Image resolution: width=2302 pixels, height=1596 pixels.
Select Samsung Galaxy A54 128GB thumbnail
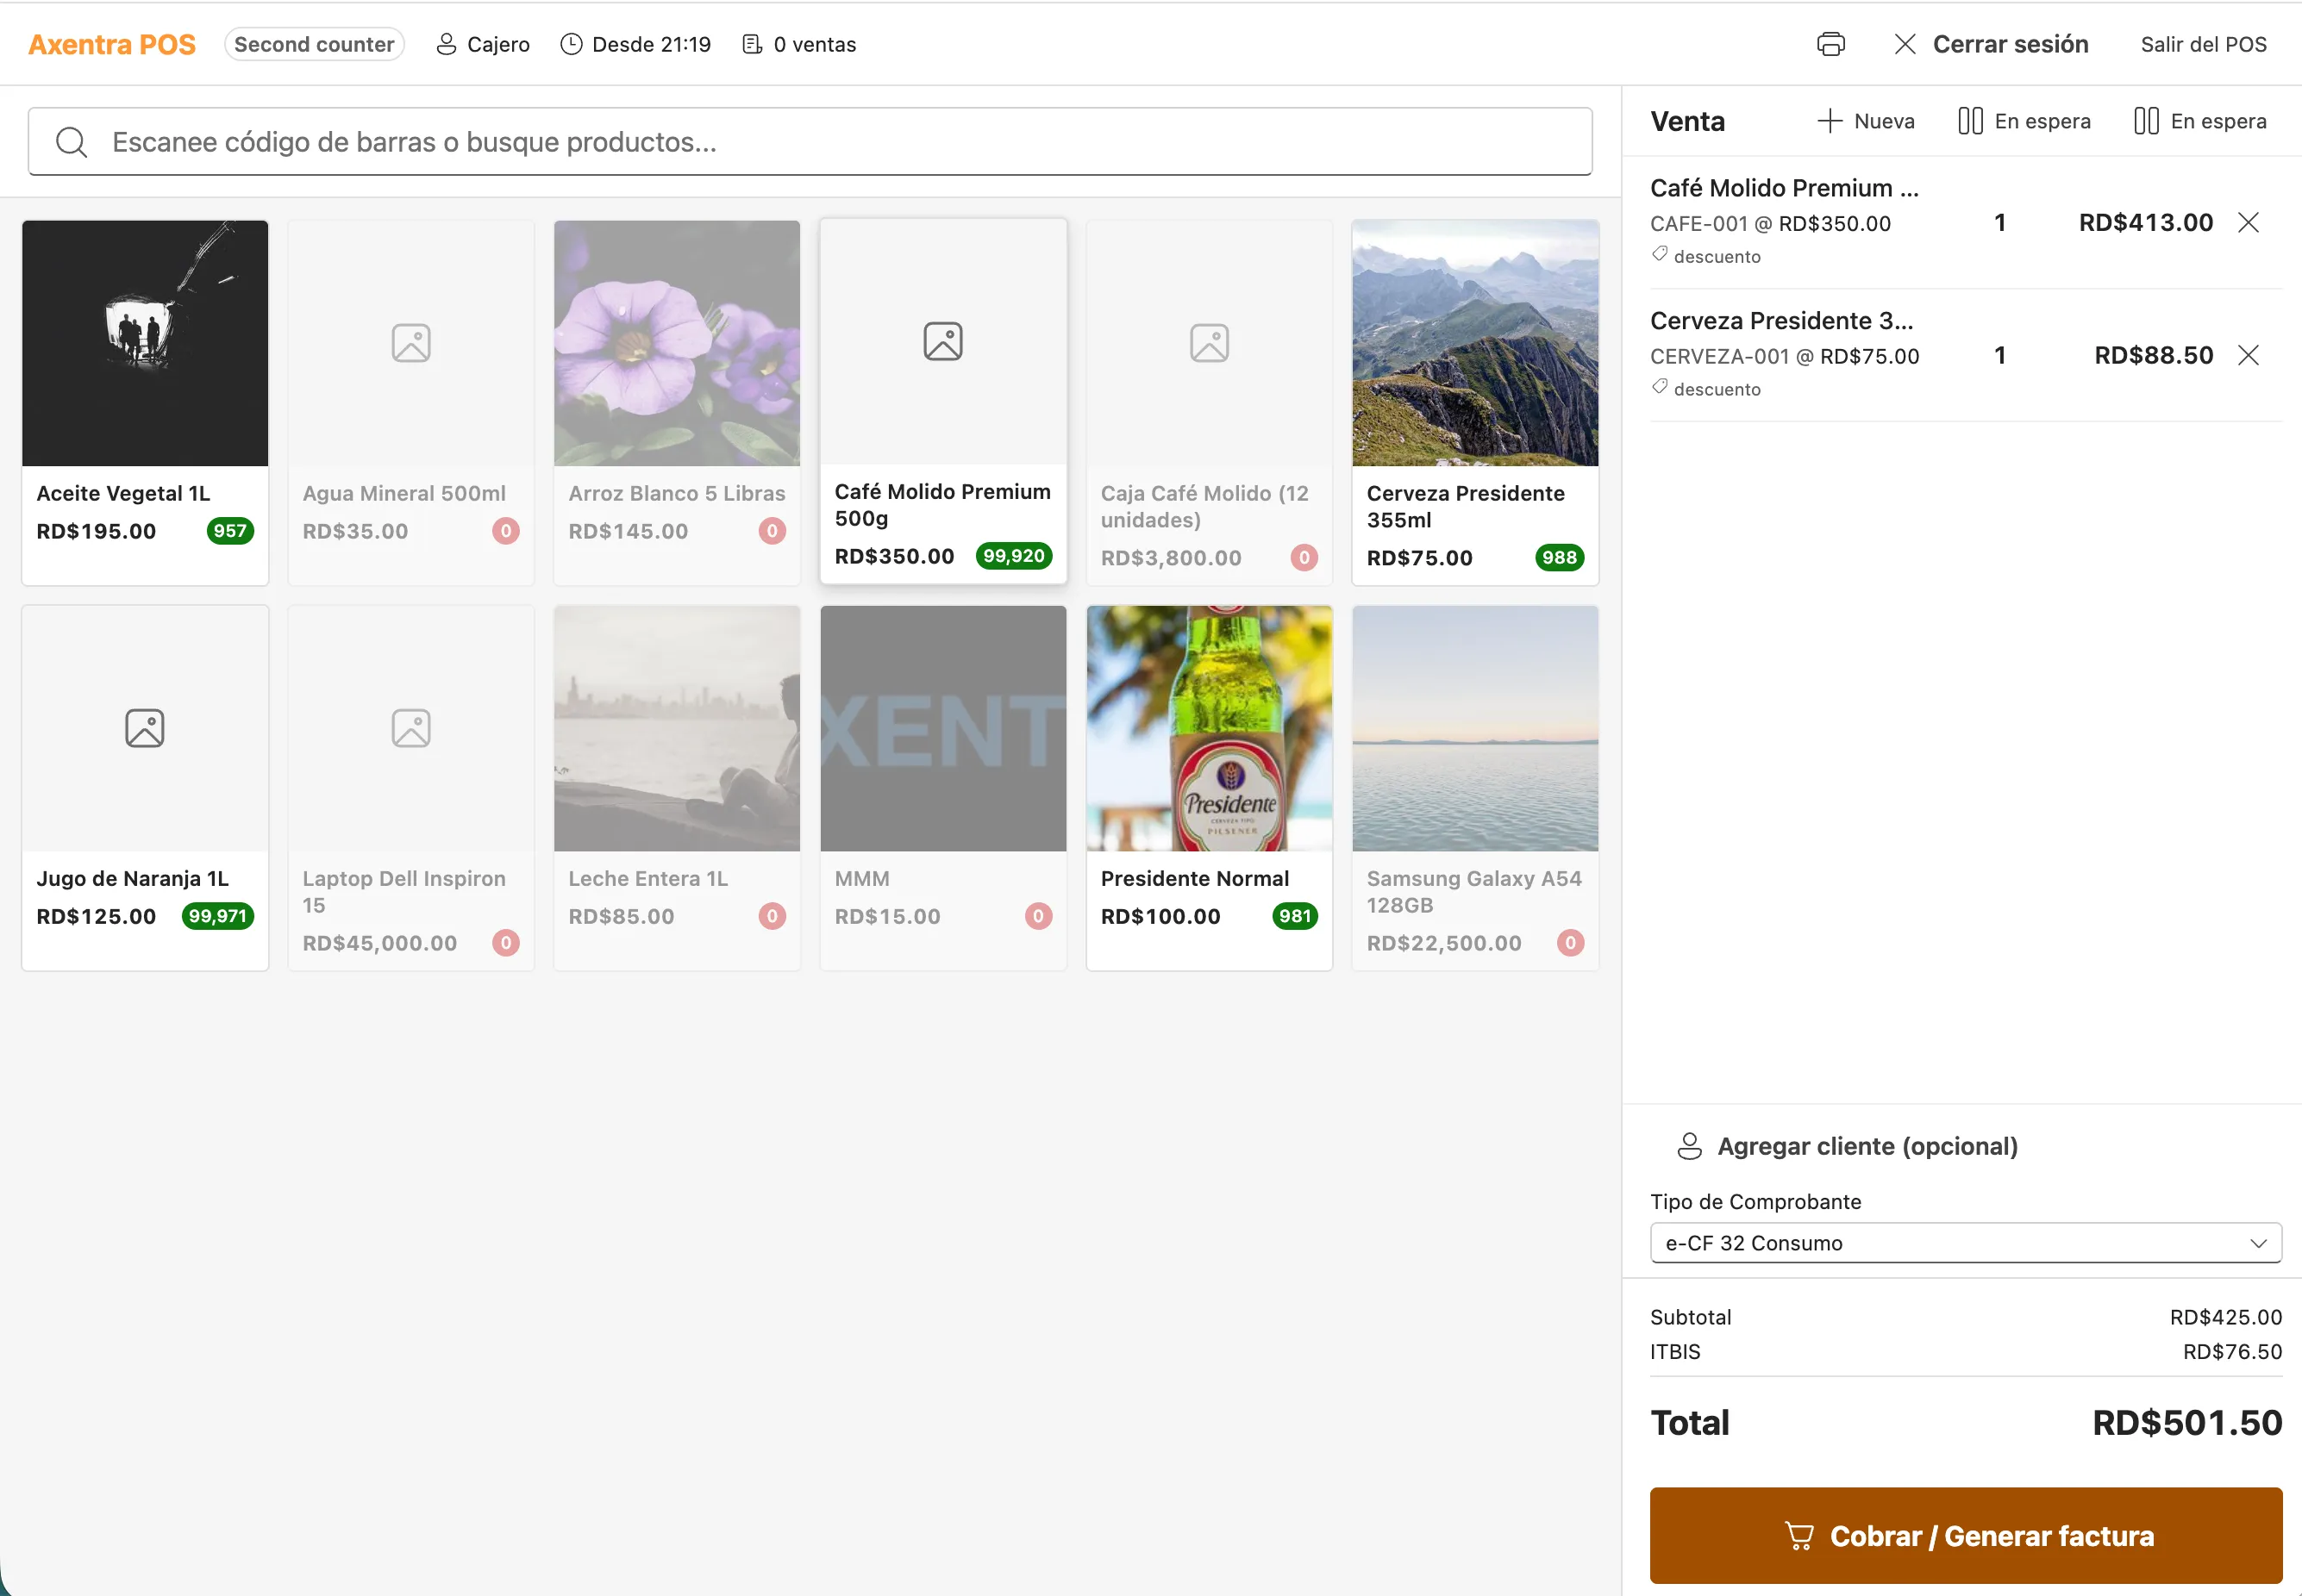click(x=1476, y=728)
